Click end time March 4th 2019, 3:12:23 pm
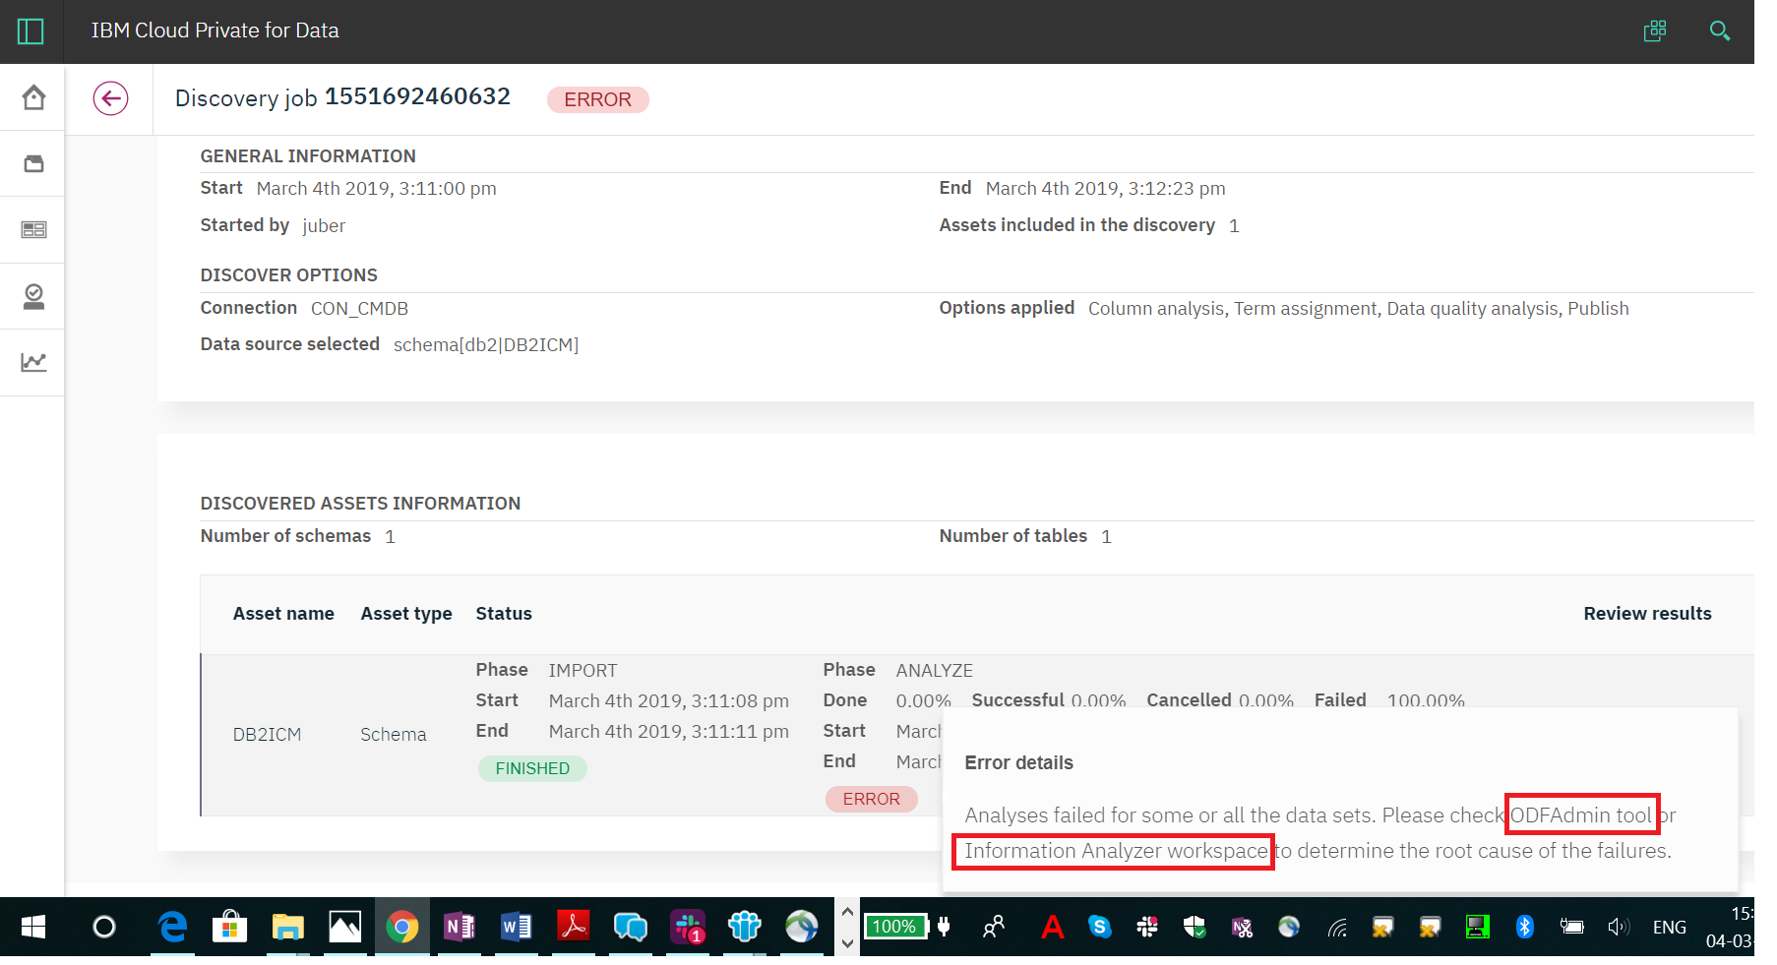Screen dimensions: 1777x965 tap(1106, 189)
